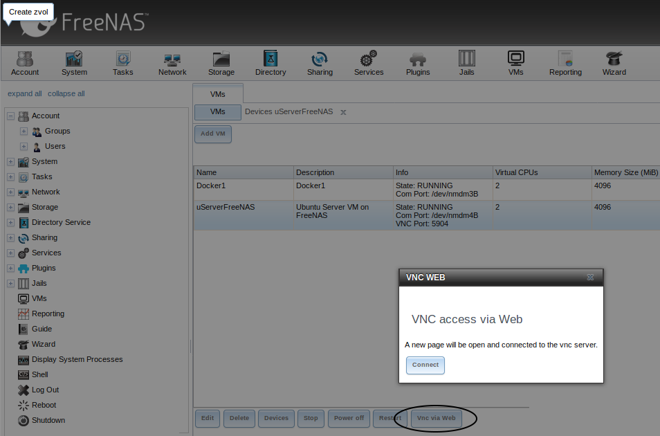
Task: Open the System toolbar icon
Action: tap(74, 63)
